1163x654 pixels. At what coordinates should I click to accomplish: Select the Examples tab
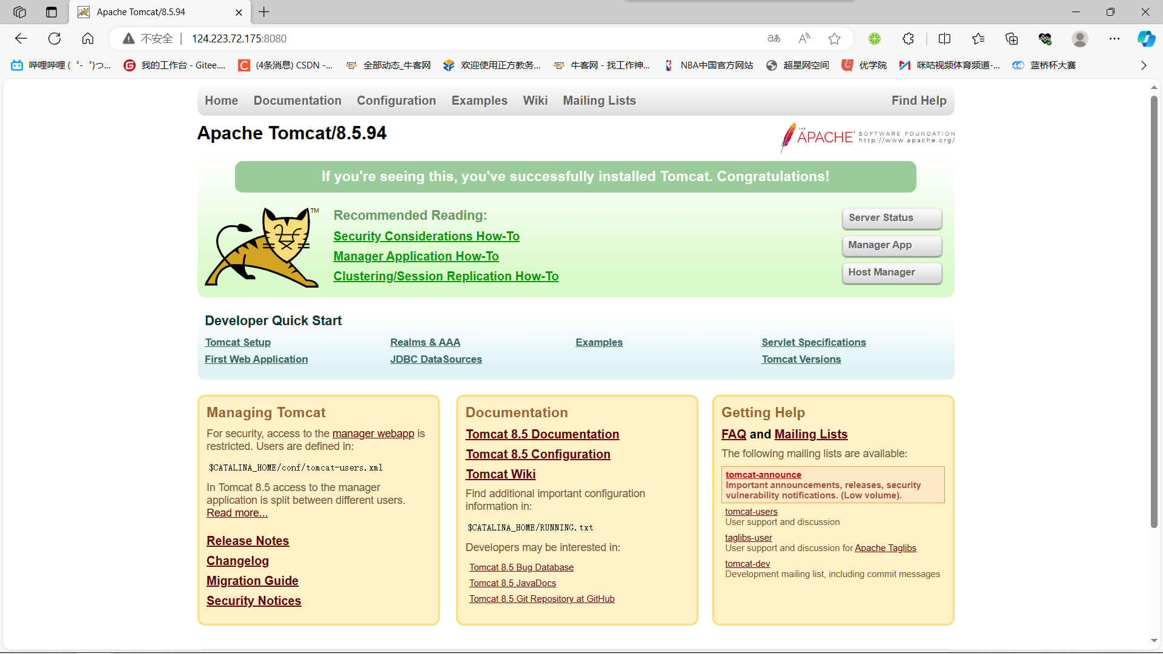click(x=479, y=101)
